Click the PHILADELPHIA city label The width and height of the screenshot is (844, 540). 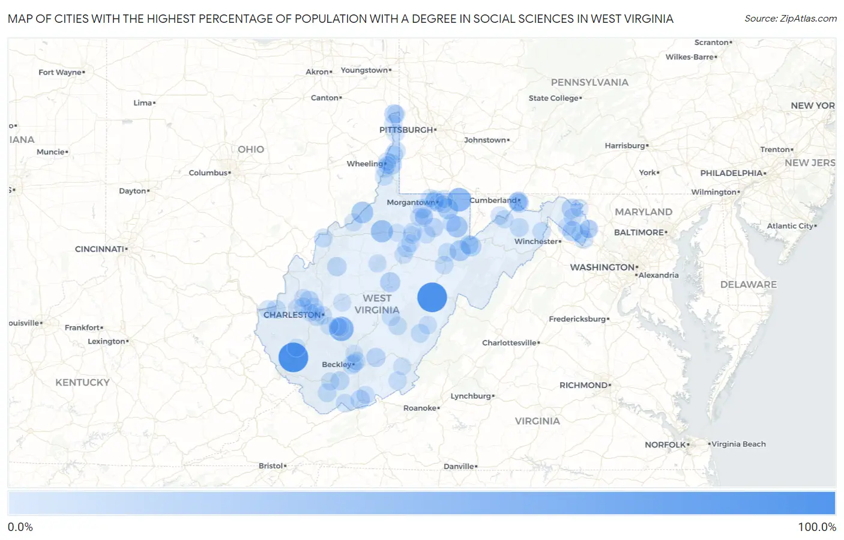point(731,173)
